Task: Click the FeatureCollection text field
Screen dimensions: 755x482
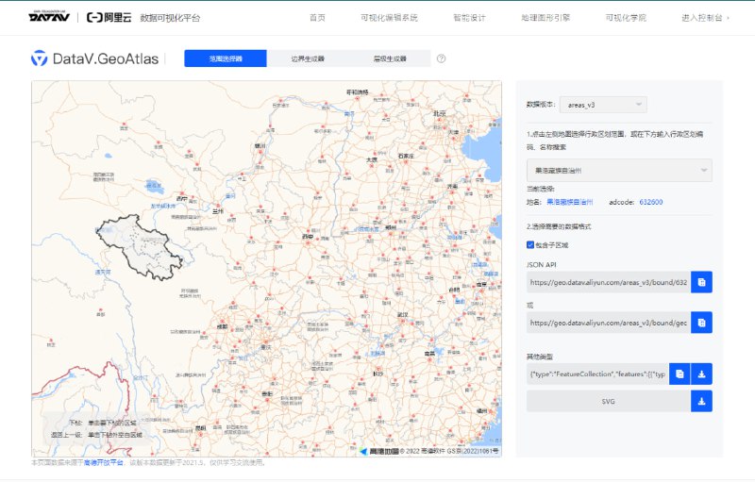Action: coord(597,374)
